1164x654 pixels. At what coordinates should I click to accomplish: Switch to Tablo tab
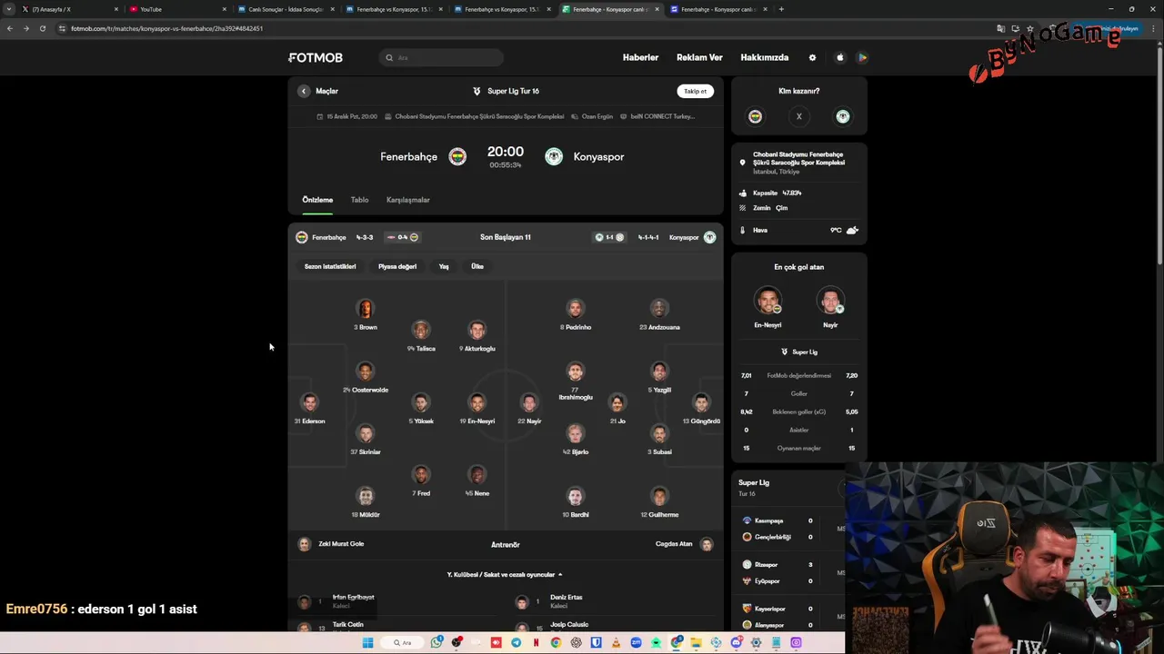pyautogui.click(x=359, y=200)
